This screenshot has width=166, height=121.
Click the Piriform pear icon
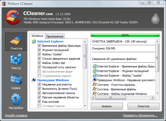pyautogui.click(x=155, y=17)
